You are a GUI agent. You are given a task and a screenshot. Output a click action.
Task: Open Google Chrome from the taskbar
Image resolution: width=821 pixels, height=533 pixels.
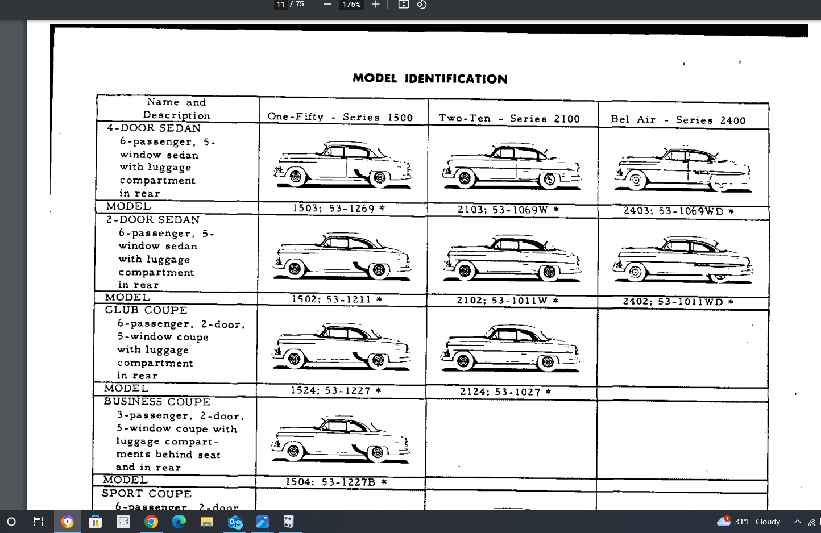(151, 522)
